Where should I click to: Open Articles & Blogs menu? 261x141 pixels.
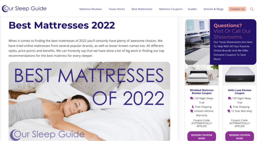coord(213,9)
